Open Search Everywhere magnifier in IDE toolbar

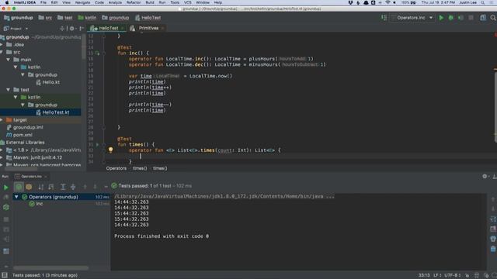pos(493,18)
